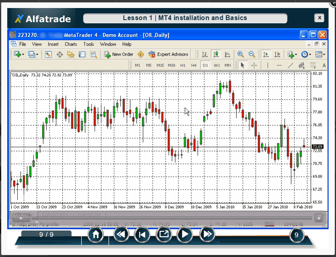Open the Insert menu

[53, 44]
